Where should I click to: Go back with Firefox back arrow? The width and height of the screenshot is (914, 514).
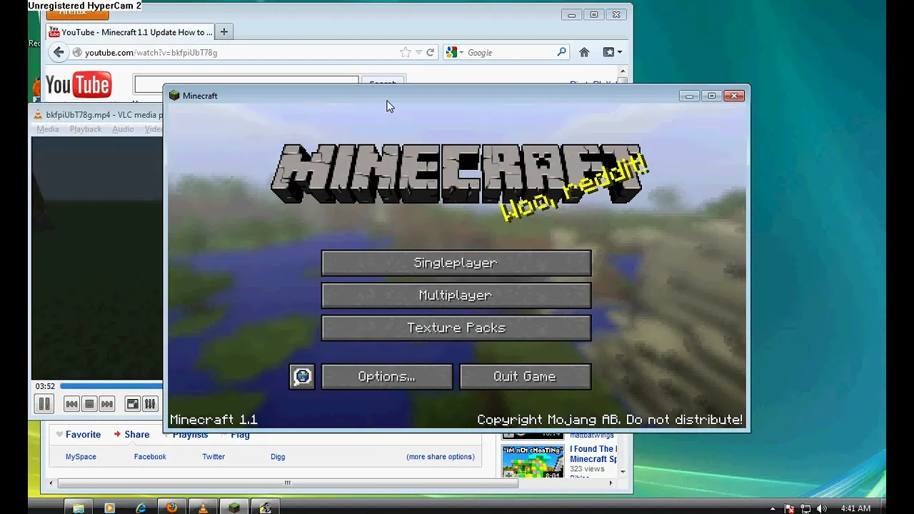pyautogui.click(x=59, y=52)
